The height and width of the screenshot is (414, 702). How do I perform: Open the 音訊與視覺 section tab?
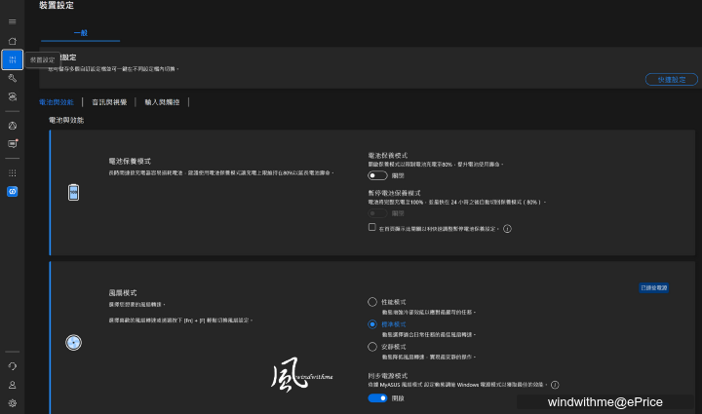[x=109, y=102]
